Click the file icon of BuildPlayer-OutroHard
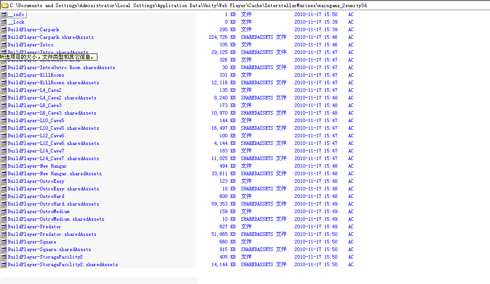This screenshot has width=490, height=284. click(4, 196)
